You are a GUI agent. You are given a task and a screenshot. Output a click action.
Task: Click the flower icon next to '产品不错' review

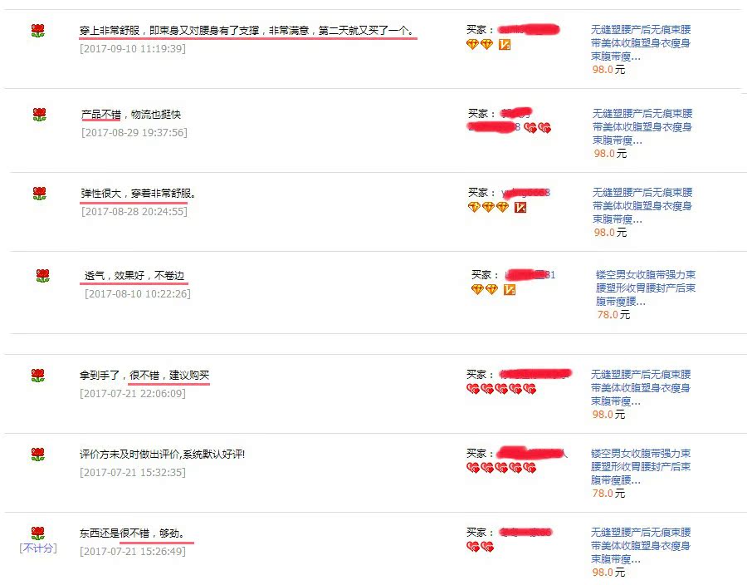pos(40,115)
